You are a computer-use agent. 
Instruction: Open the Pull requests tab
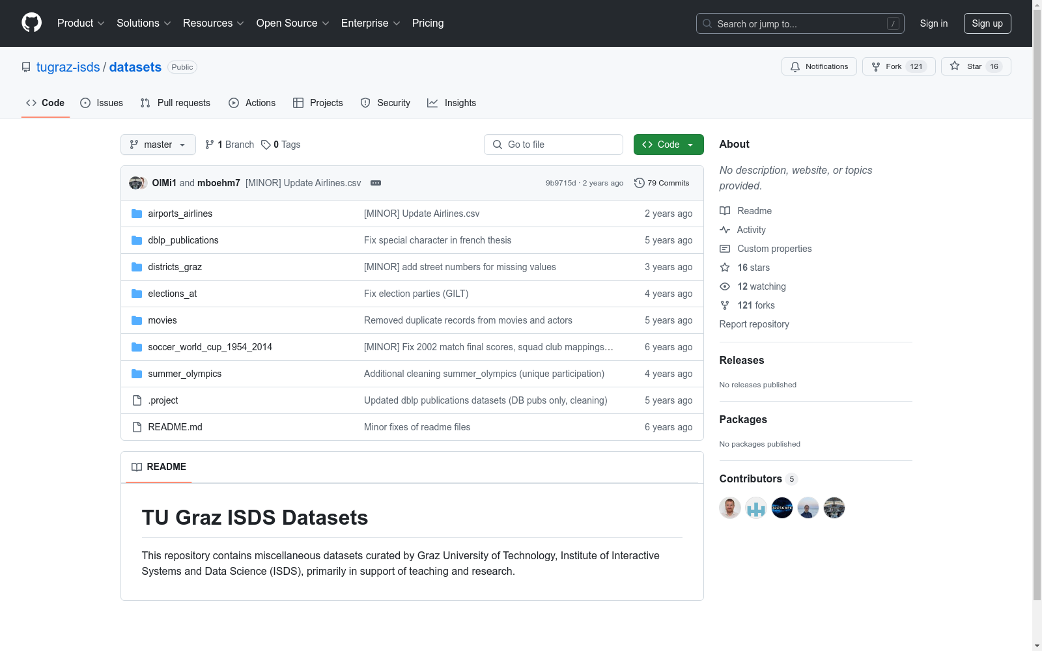tap(175, 103)
